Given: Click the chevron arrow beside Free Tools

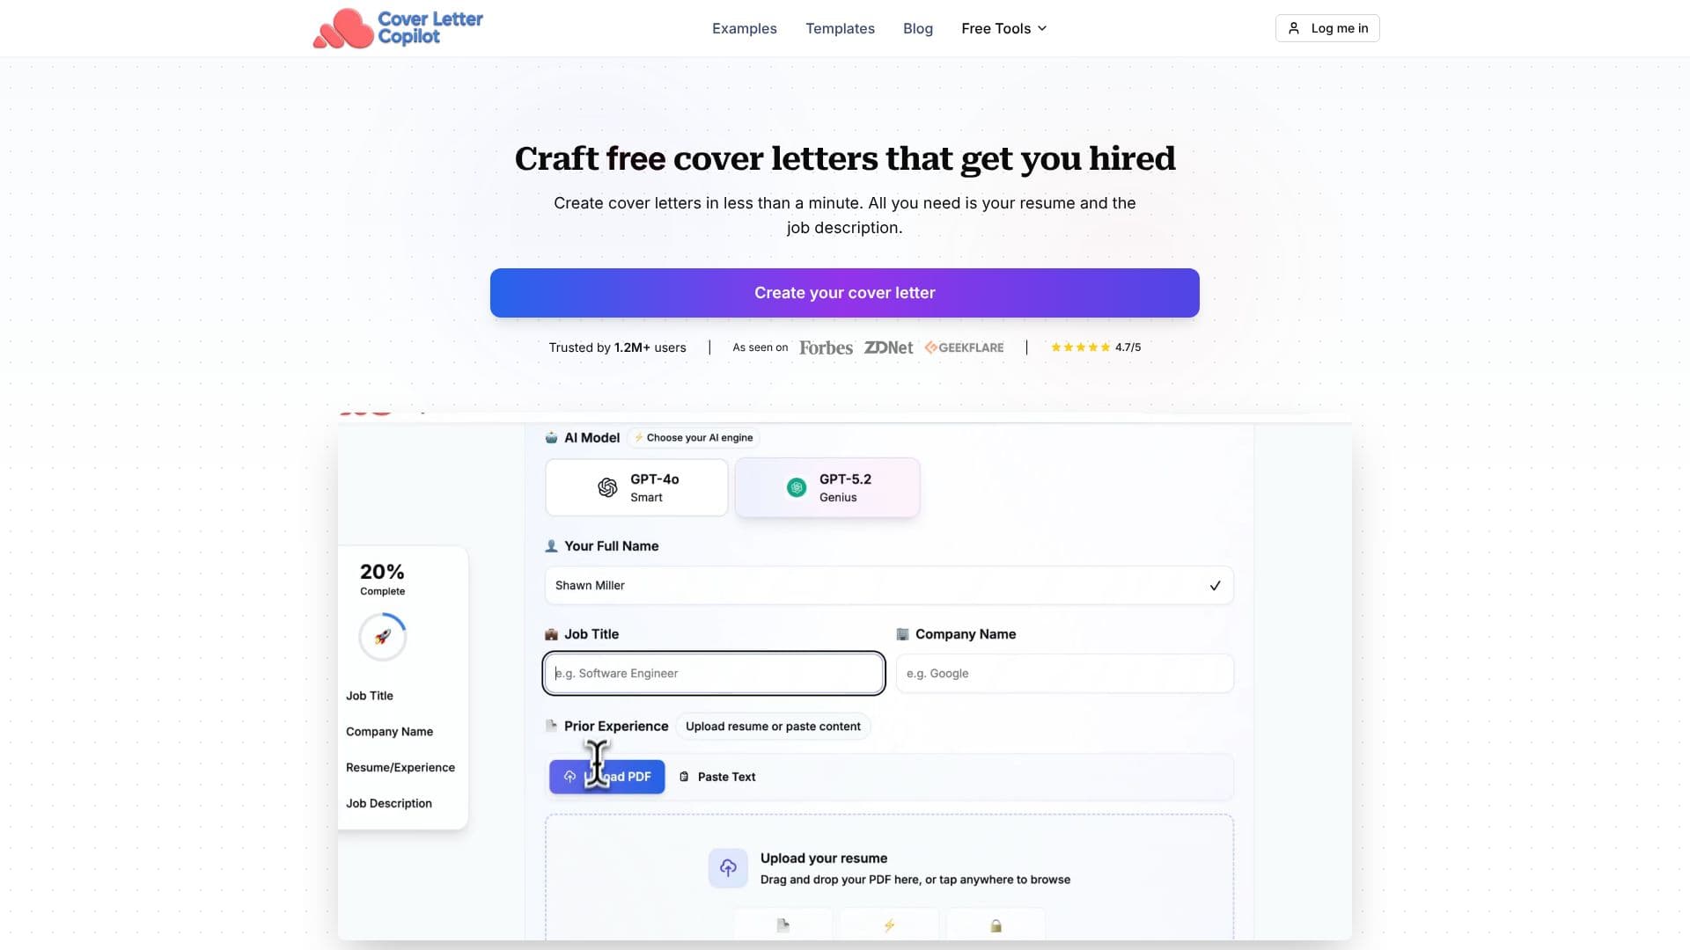Looking at the screenshot, I should [x=1042, y=28].
